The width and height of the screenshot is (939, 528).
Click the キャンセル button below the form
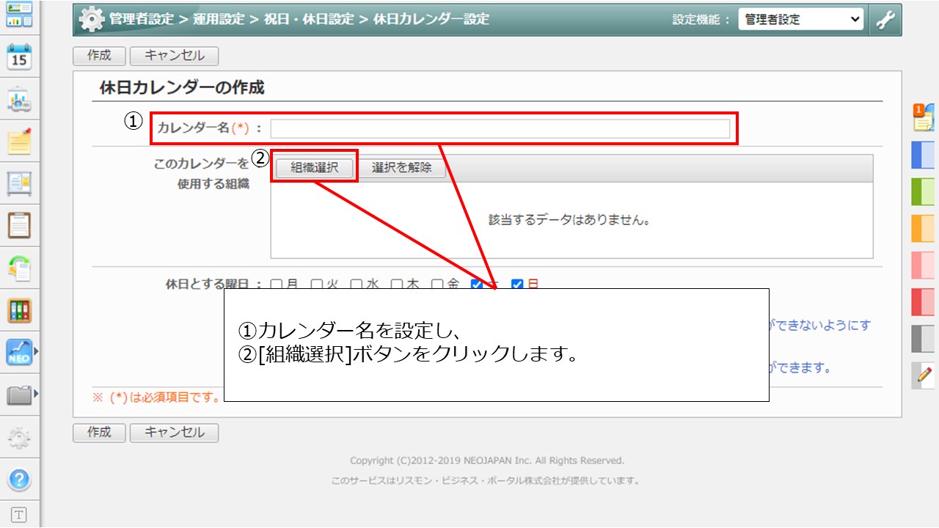point(174,433)
